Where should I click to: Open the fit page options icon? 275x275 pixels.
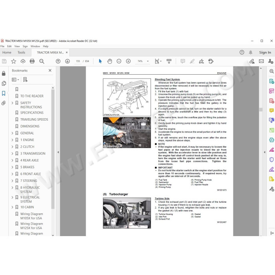click(158, 61)
